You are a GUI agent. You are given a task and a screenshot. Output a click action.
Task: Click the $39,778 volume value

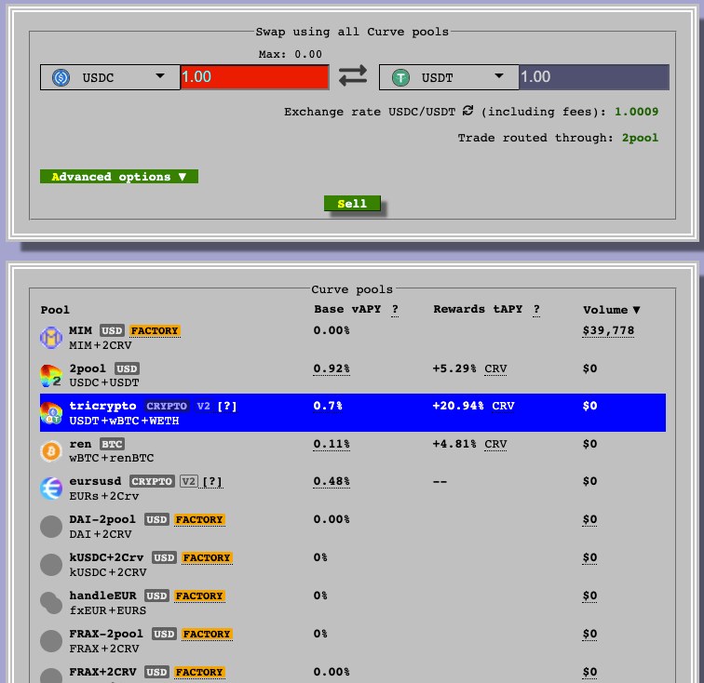tap(608, 330)
